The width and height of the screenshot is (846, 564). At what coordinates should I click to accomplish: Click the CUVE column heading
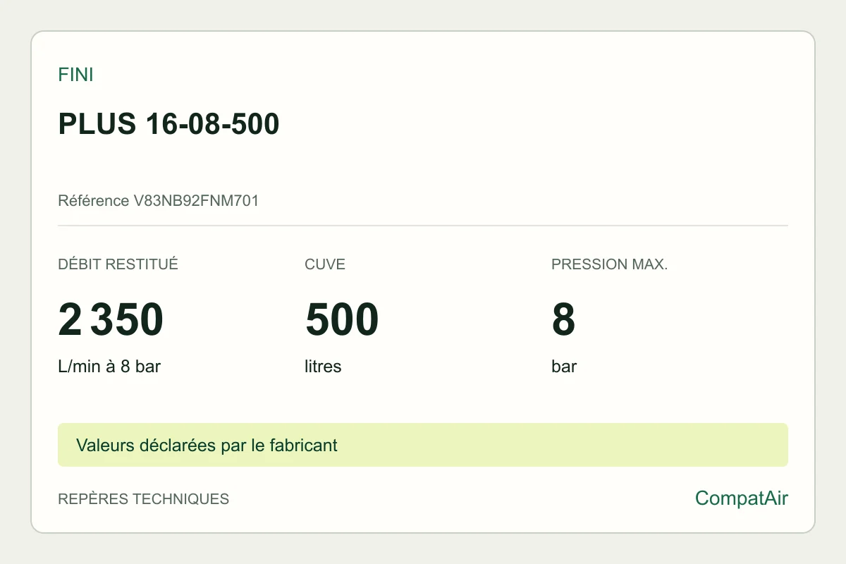coord(325,264)
